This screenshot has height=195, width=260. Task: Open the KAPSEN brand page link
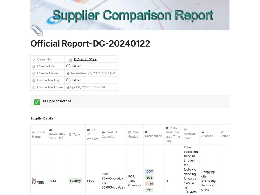(38, 183)
